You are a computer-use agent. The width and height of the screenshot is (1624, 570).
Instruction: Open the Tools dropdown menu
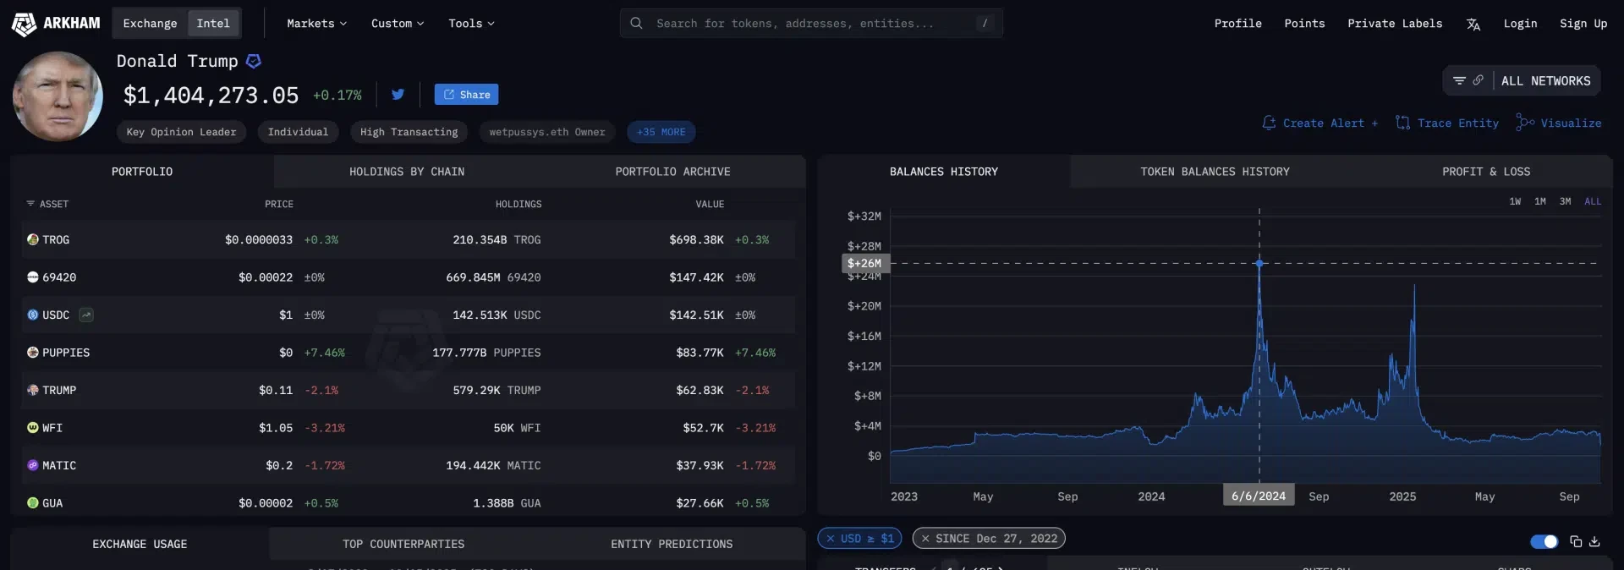click(471, 24)
